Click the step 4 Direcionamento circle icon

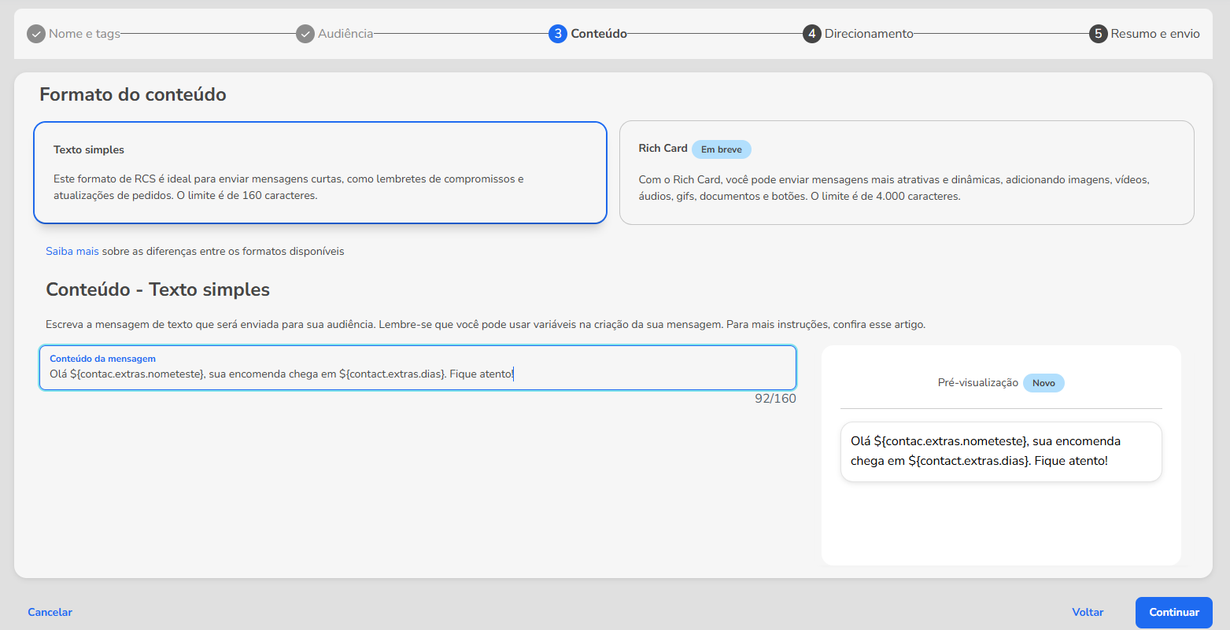(x=812, y=34)
